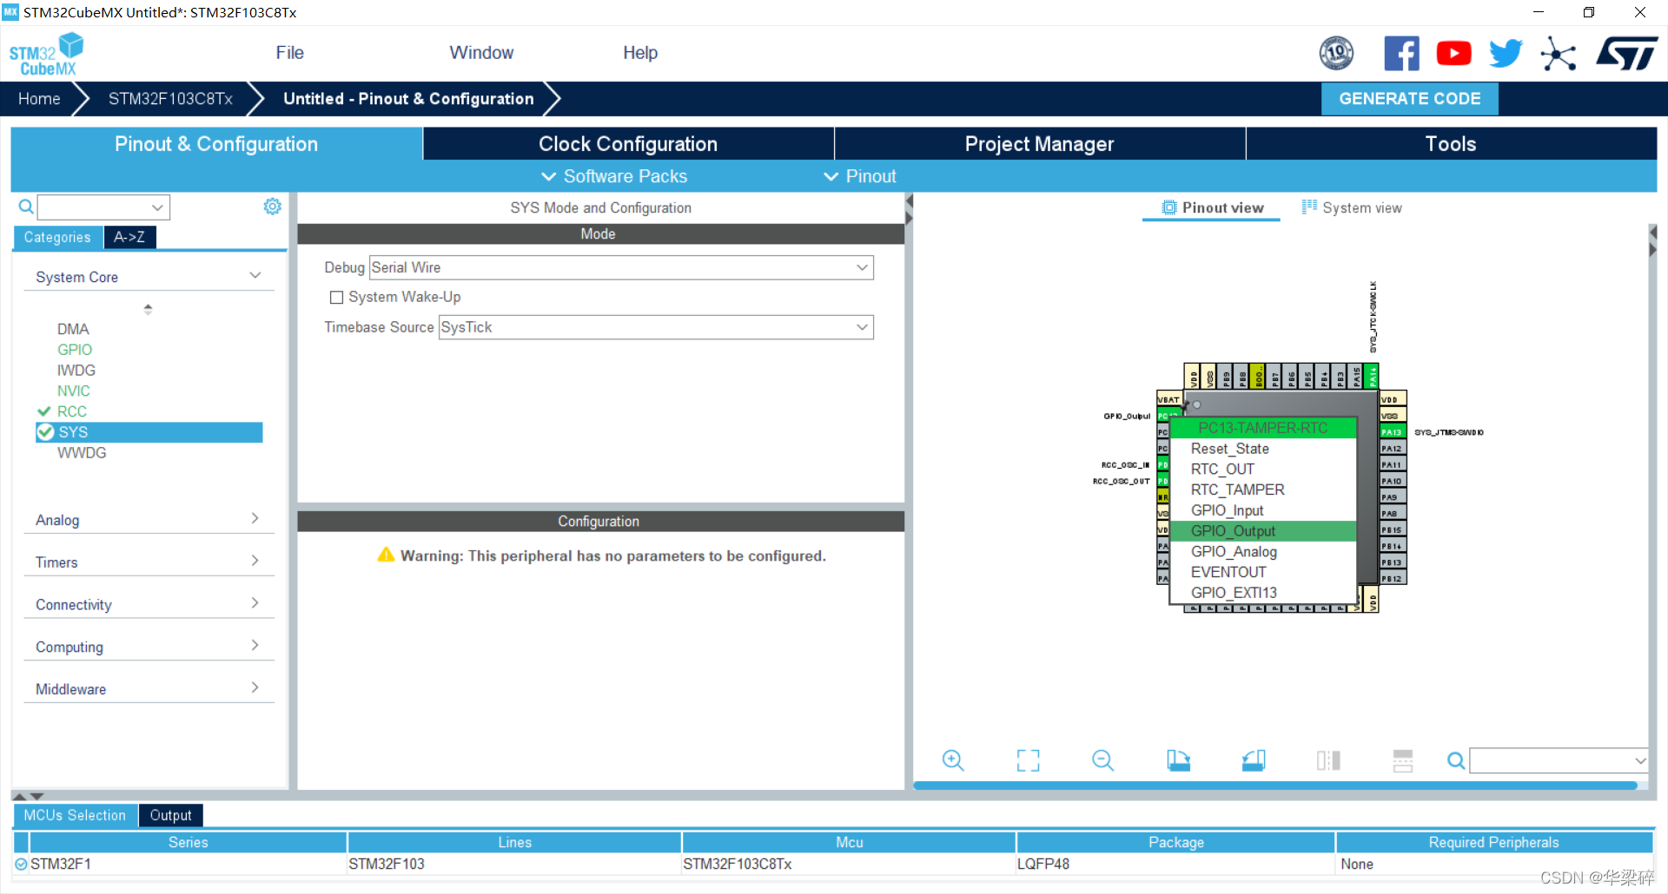Click the GENERATE CODE button
Screen dimensions: 1668x894
click(x=1409, y=99)
